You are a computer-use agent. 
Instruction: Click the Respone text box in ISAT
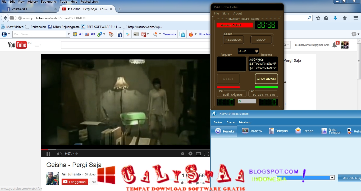(x=263, y=64)
